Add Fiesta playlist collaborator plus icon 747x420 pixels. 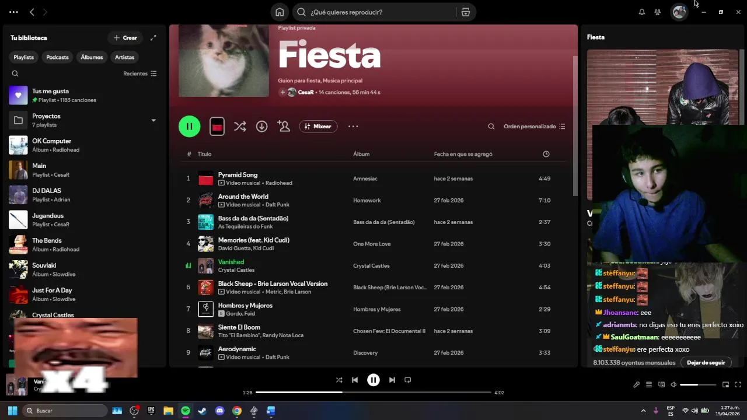point(282,92)
